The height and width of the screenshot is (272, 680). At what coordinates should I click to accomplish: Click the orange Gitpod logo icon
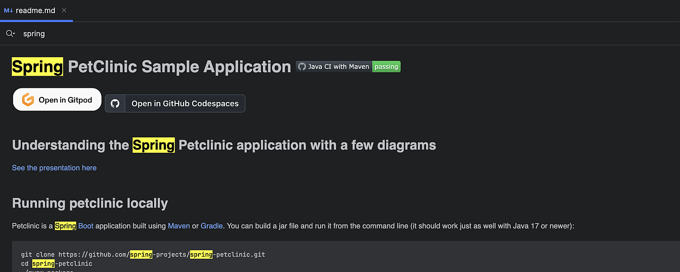(x=28, y=100)
